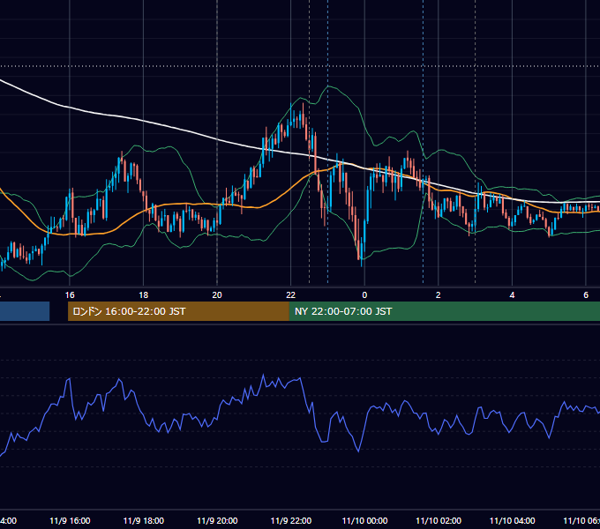
Task: Click the 20 hour label on price chart
Action: [x=217, y=295]
